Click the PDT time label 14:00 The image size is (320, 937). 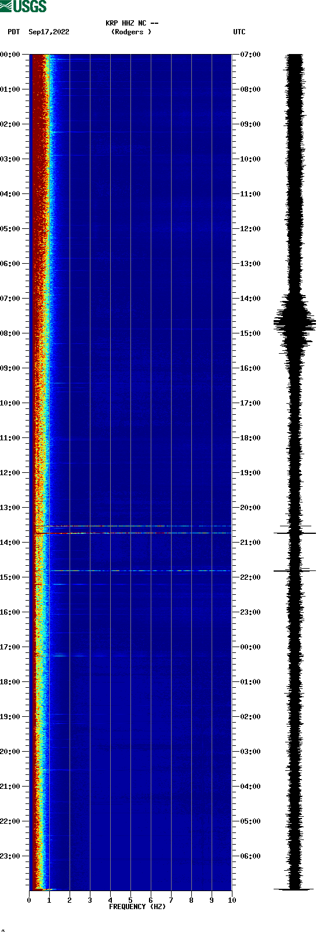point(10,543)
